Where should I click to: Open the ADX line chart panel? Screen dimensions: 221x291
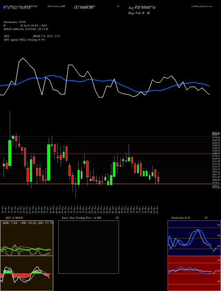click(x=27, y=238)
